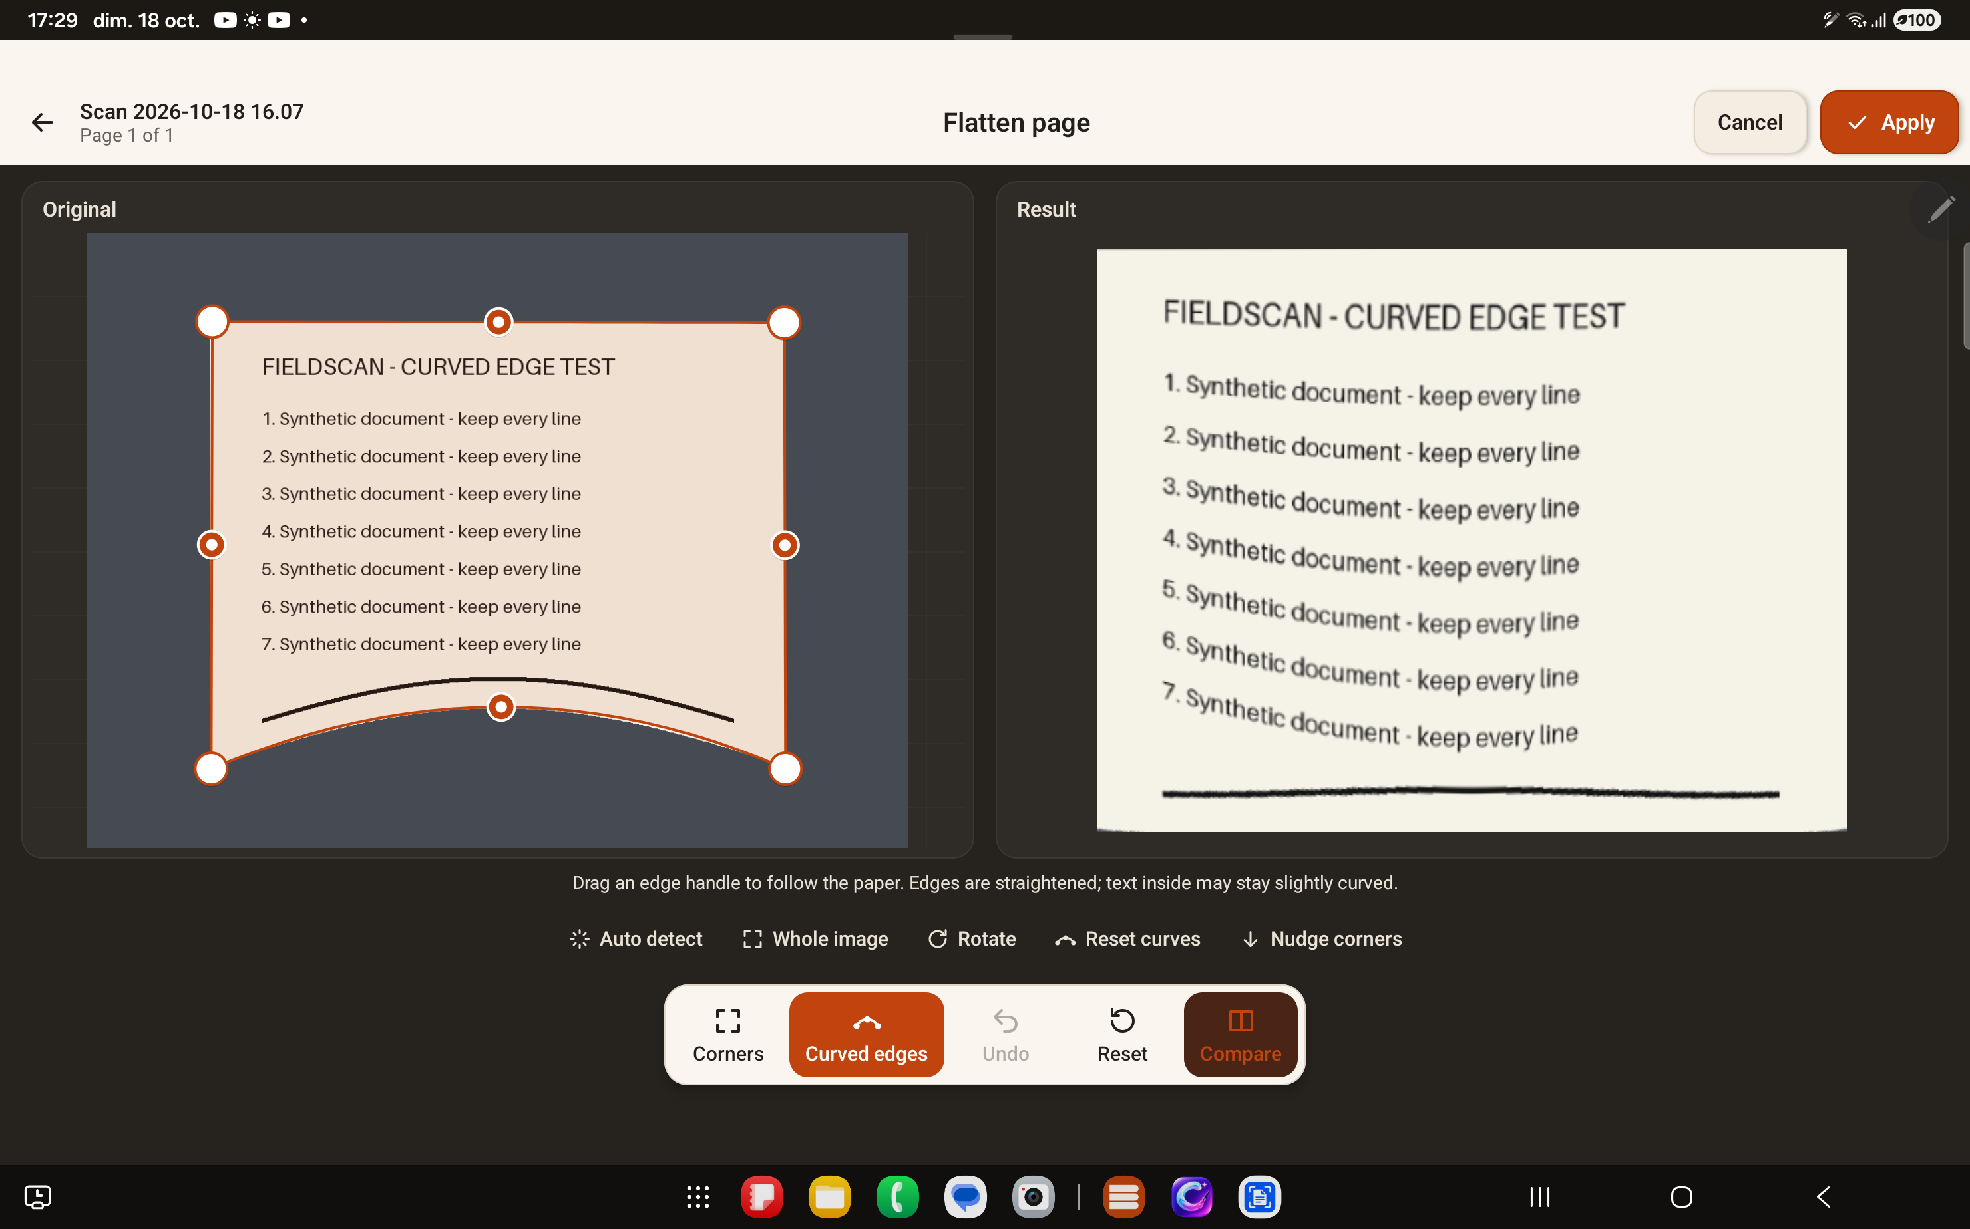The image size is (1970, 1229).
Task: Open the Camera app in dock
Action: click(x=1033, y=1196)
